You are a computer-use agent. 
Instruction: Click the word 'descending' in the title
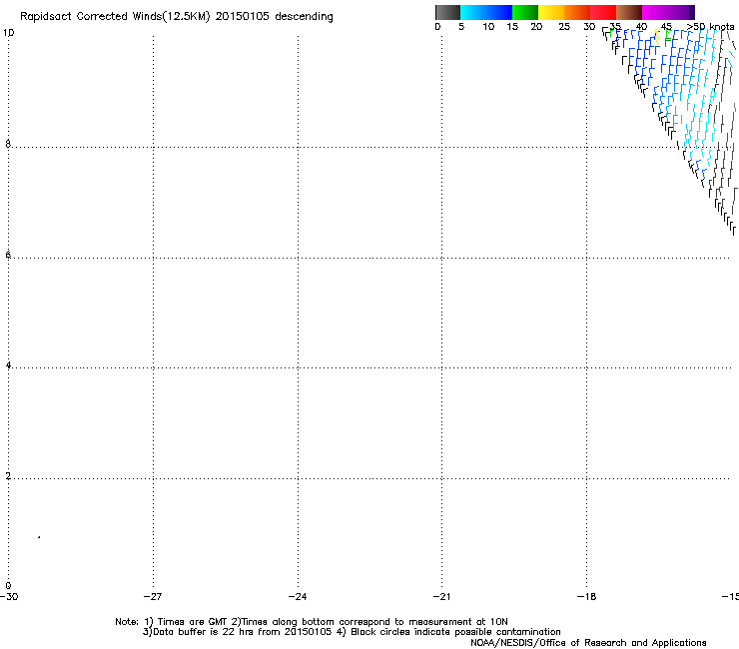[x=304, y=17]
